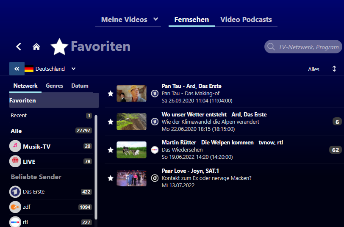Screen dimensions: 344x227
Task: Collapse sidebar with double chevron button
Action: coord(17,69)
